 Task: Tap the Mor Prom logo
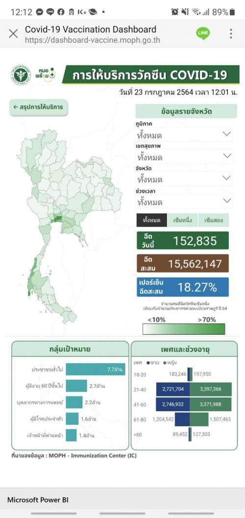47,74
